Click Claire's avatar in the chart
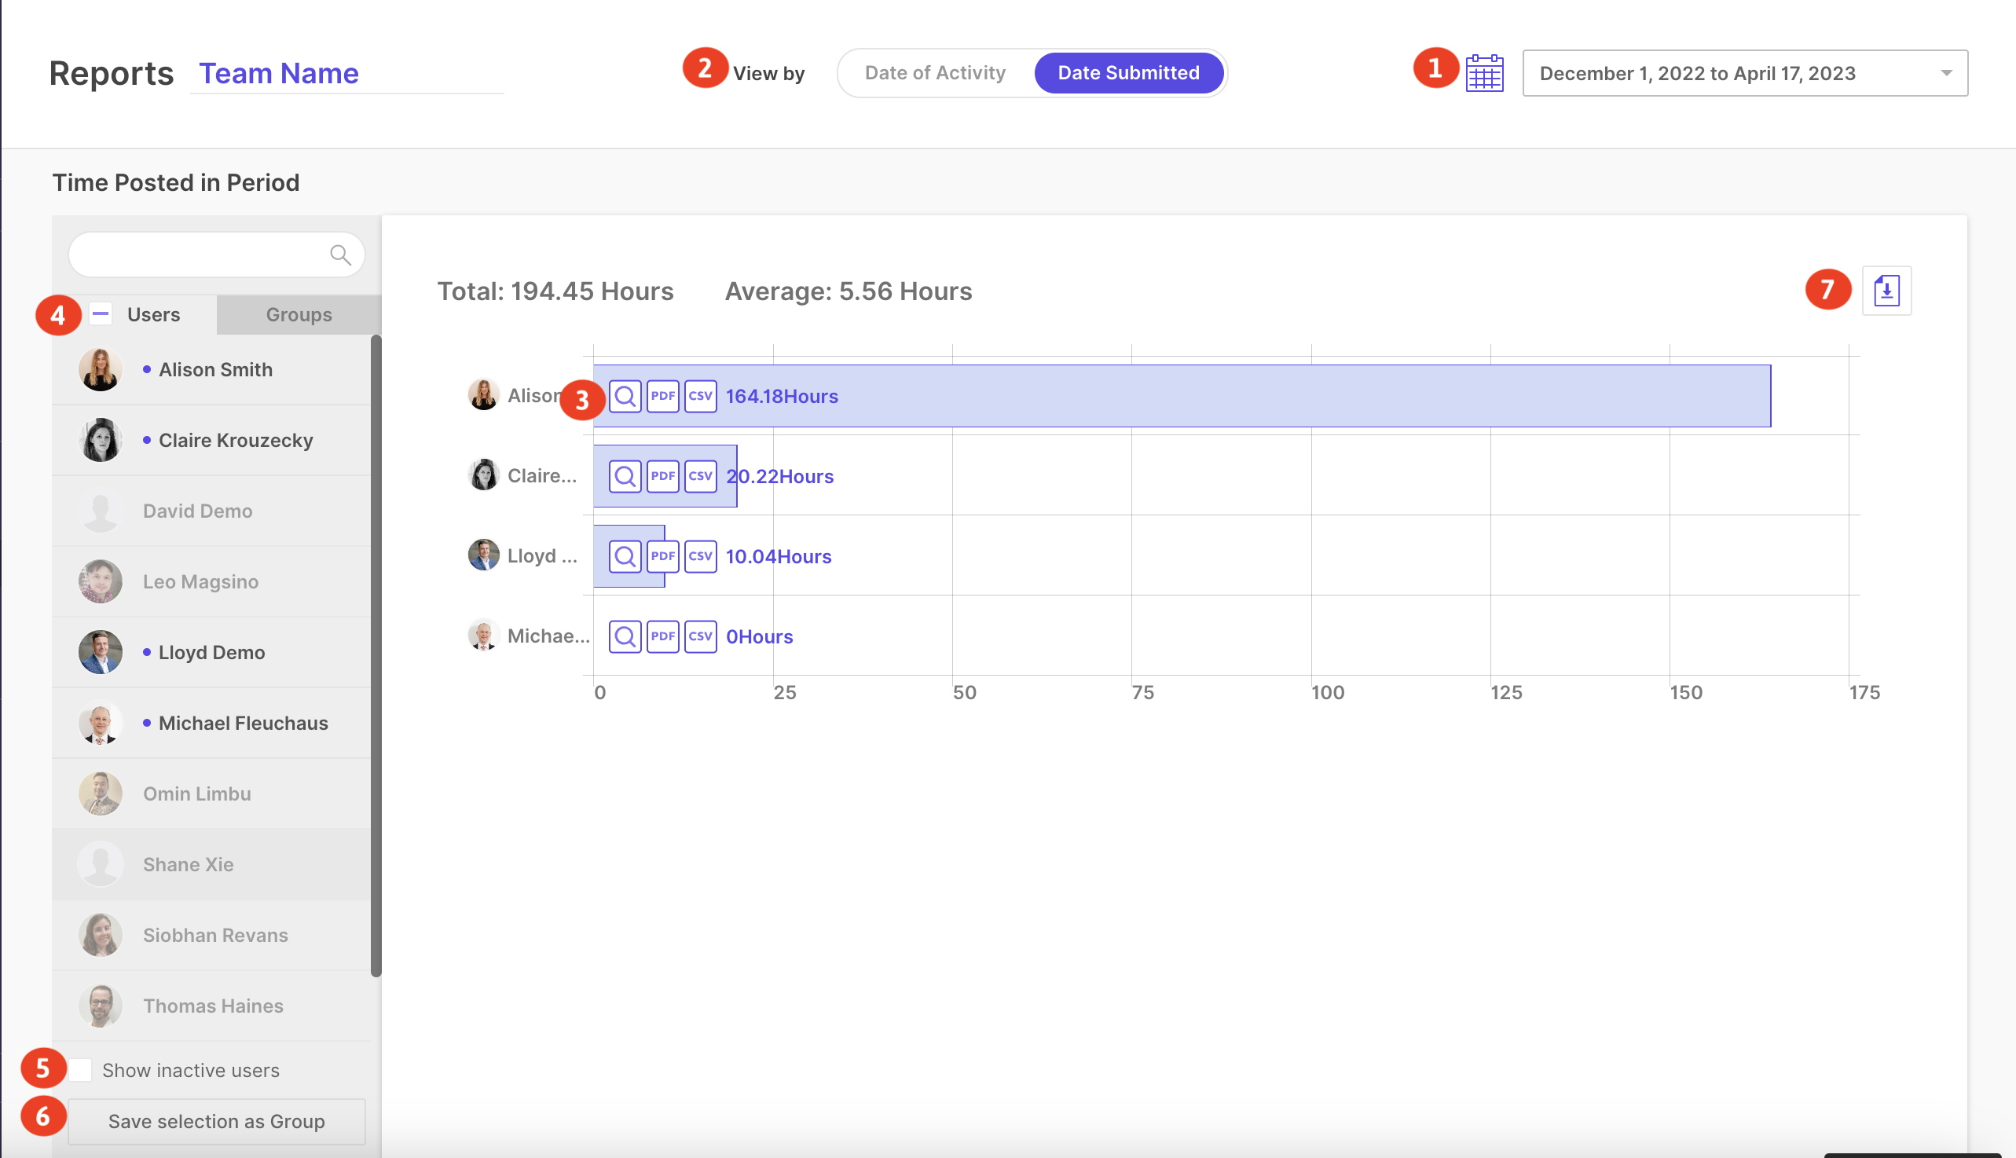Screen dimensions: 2016x1158 (483, 475)
